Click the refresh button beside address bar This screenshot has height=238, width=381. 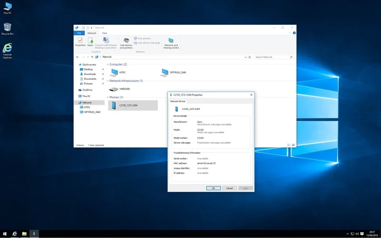[x=250, y=57]
